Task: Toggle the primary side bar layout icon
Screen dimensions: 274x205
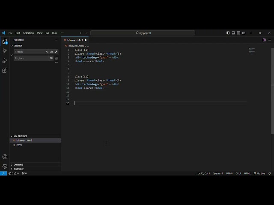Action: pos(228,33)
